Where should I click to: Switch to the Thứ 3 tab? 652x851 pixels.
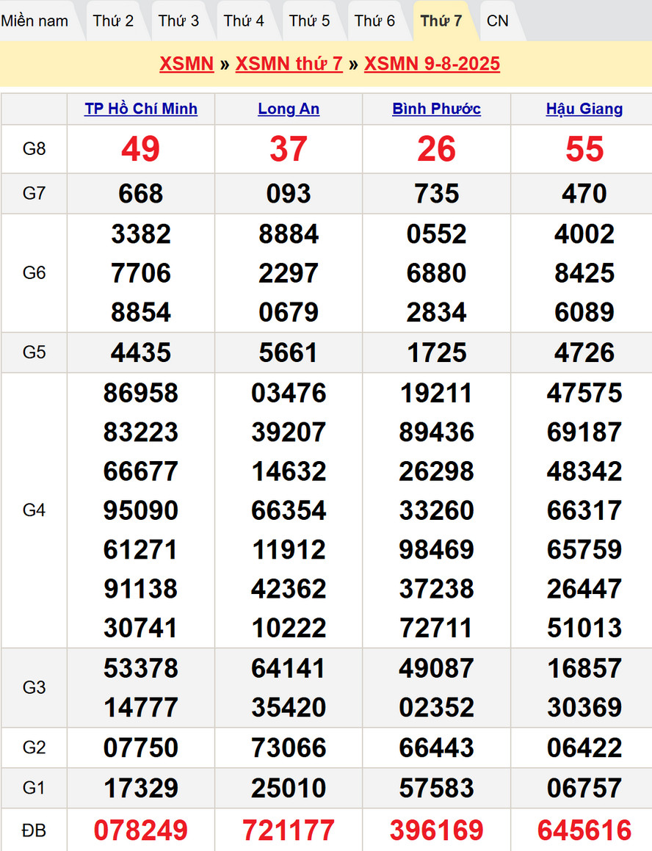[x=178, y=21]
